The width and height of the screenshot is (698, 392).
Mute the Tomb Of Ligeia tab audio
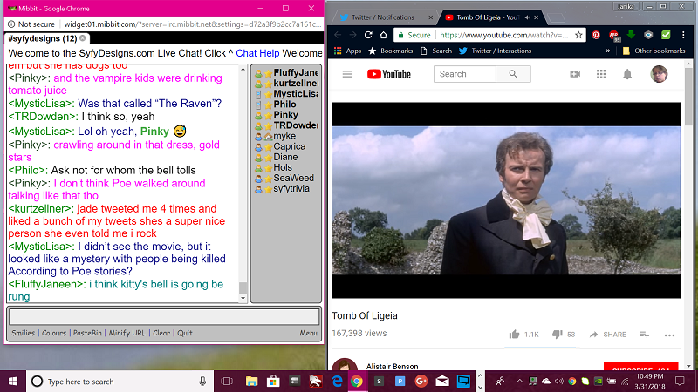point(527,17)
